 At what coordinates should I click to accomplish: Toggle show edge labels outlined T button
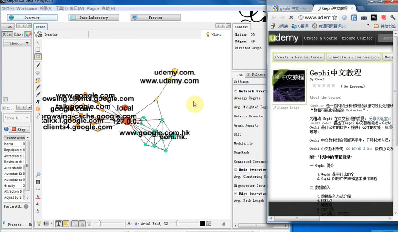click(x=89, y=223)
